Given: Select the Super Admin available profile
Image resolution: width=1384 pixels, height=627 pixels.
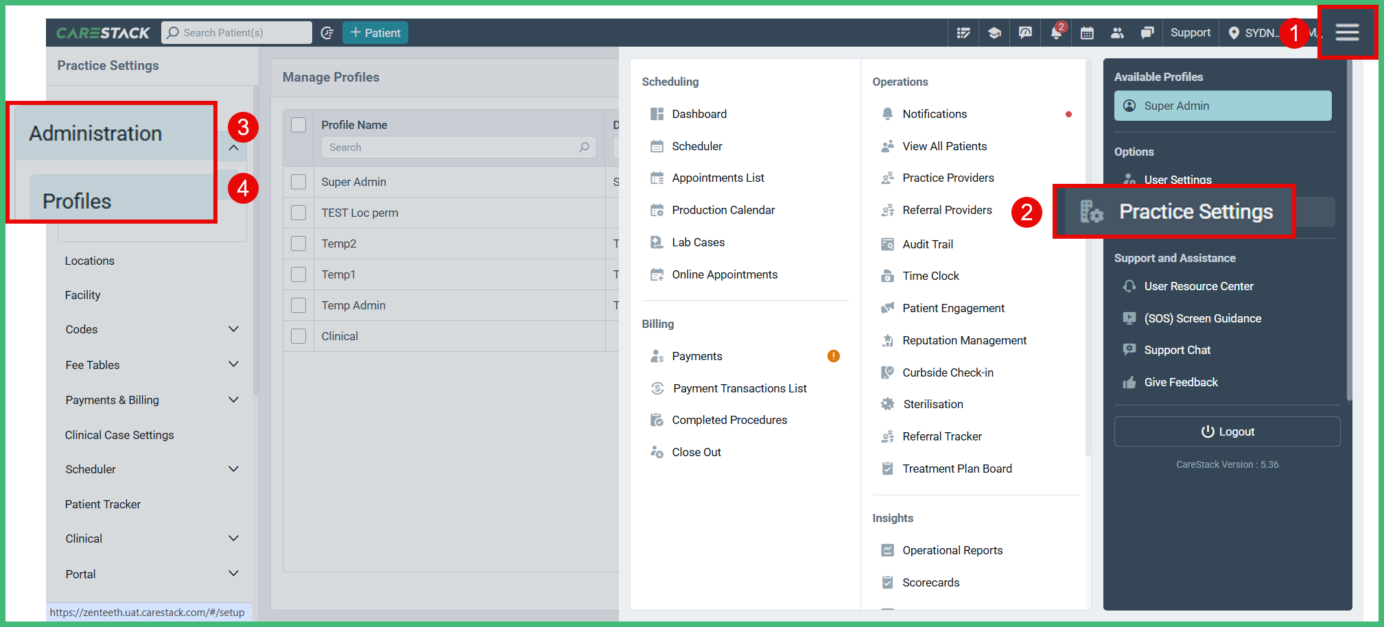Looking at the screenshot, I should (x=1223, y=106).
